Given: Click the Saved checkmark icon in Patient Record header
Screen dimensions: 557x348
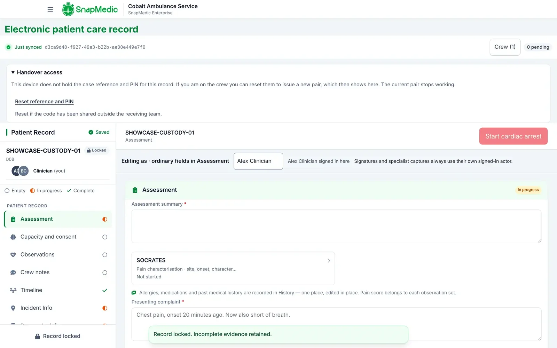Looking at the screenshot, I should [91, 132].
